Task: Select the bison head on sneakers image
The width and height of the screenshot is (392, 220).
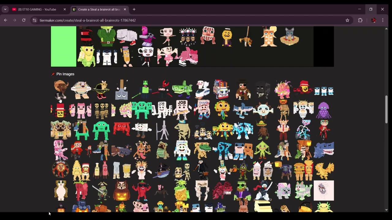Action: pyautogui.click(x=61, y=90)
